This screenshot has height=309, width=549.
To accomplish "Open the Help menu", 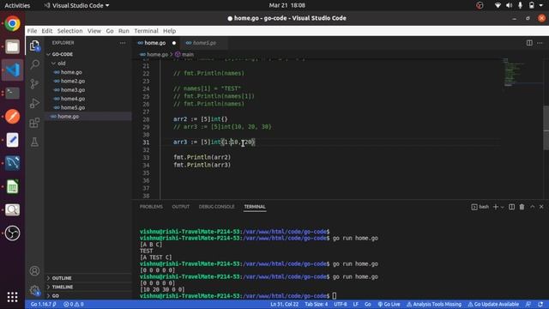I will [x=170, y=31].
